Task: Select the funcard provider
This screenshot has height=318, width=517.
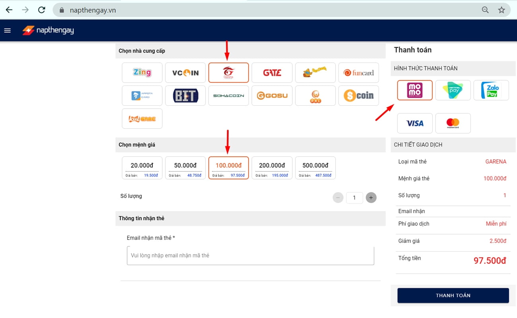Action: tap(359, 73)
